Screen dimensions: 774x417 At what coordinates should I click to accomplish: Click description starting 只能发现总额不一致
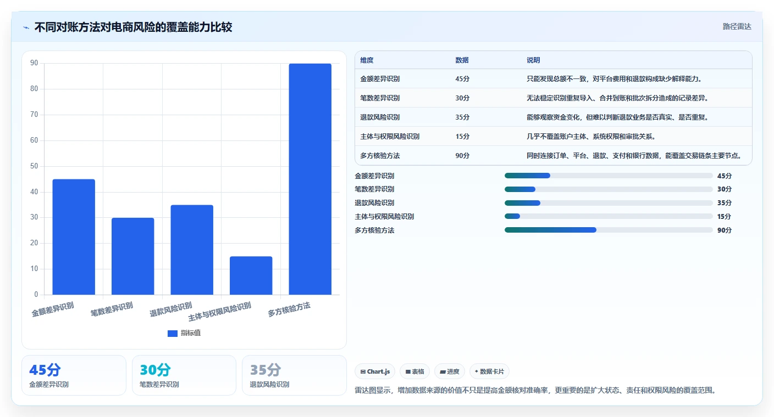(615, 79)
